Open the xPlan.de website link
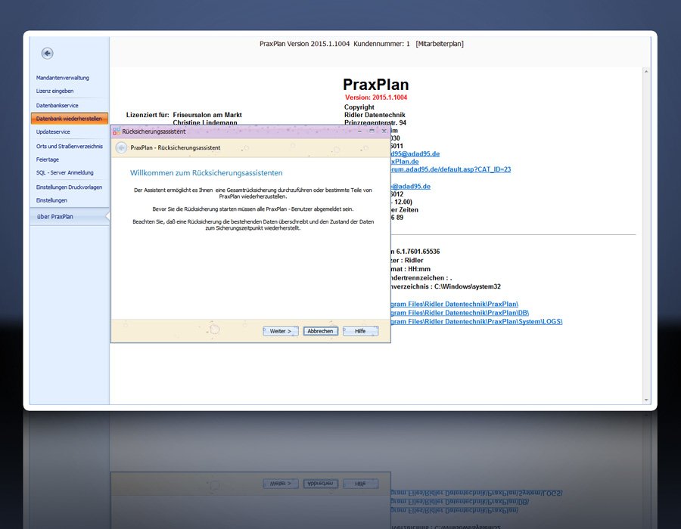681x529 pixels. [405, 162]
